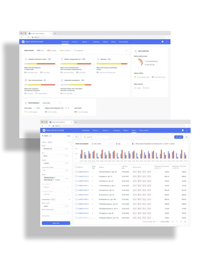
Task: Click the Smart Meter Platform logo in the Meters window
Action: click(x=44, y=130)
